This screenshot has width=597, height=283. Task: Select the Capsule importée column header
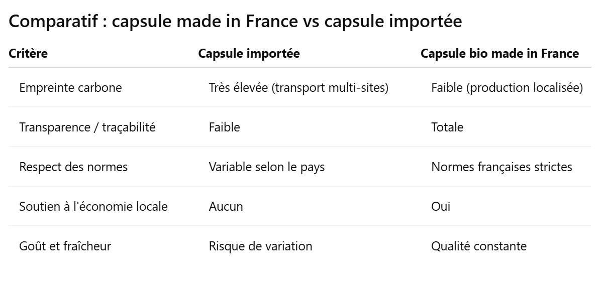tap(249, 53)
